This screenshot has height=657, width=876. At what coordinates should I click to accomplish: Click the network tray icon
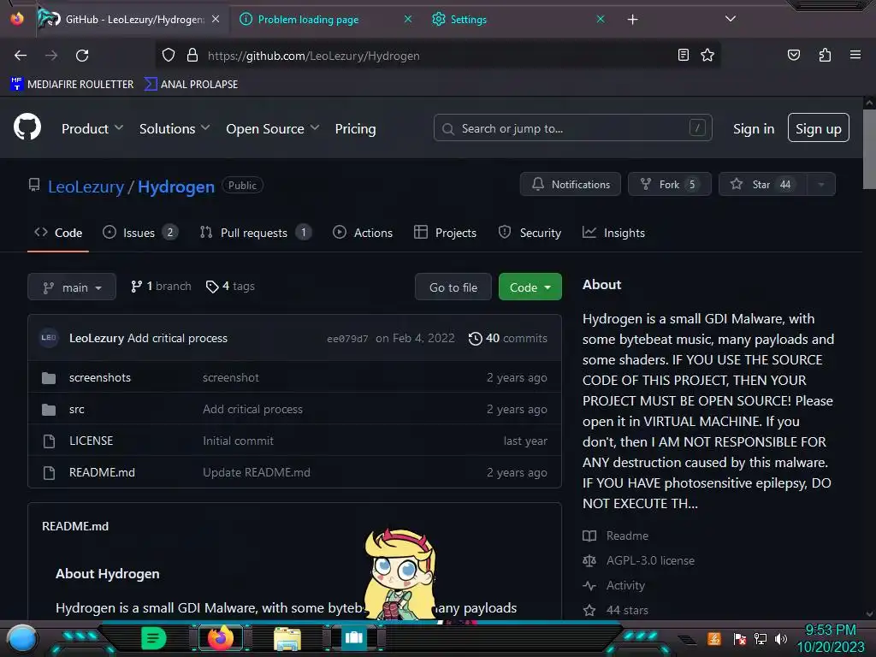[x=761, y=638]
